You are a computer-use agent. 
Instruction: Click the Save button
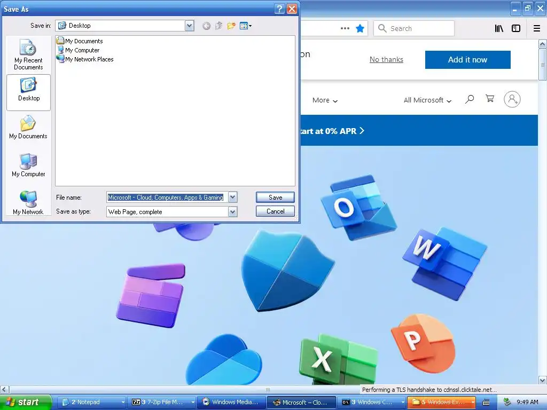point(275,198)
